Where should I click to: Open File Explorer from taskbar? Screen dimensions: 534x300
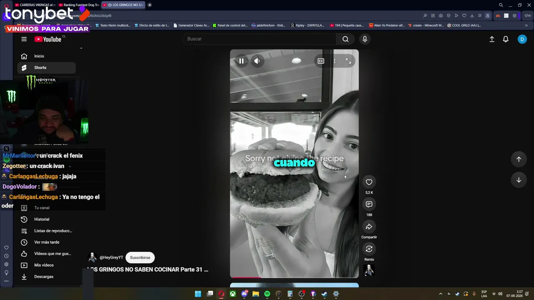click(x=256, y=294)
